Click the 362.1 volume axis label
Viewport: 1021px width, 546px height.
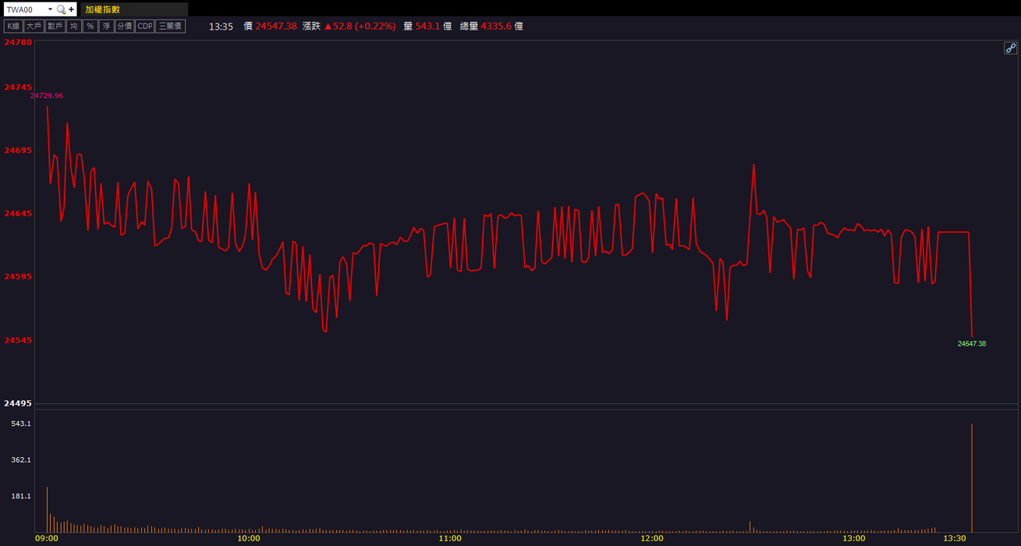tap(20, 460)
